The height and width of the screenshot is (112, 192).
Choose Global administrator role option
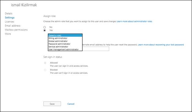click(65, 41)
